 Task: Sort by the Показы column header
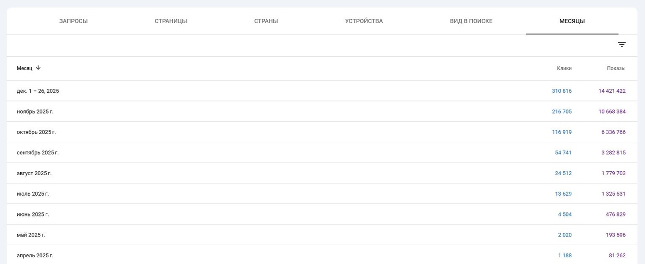click(x=616, y=68)
